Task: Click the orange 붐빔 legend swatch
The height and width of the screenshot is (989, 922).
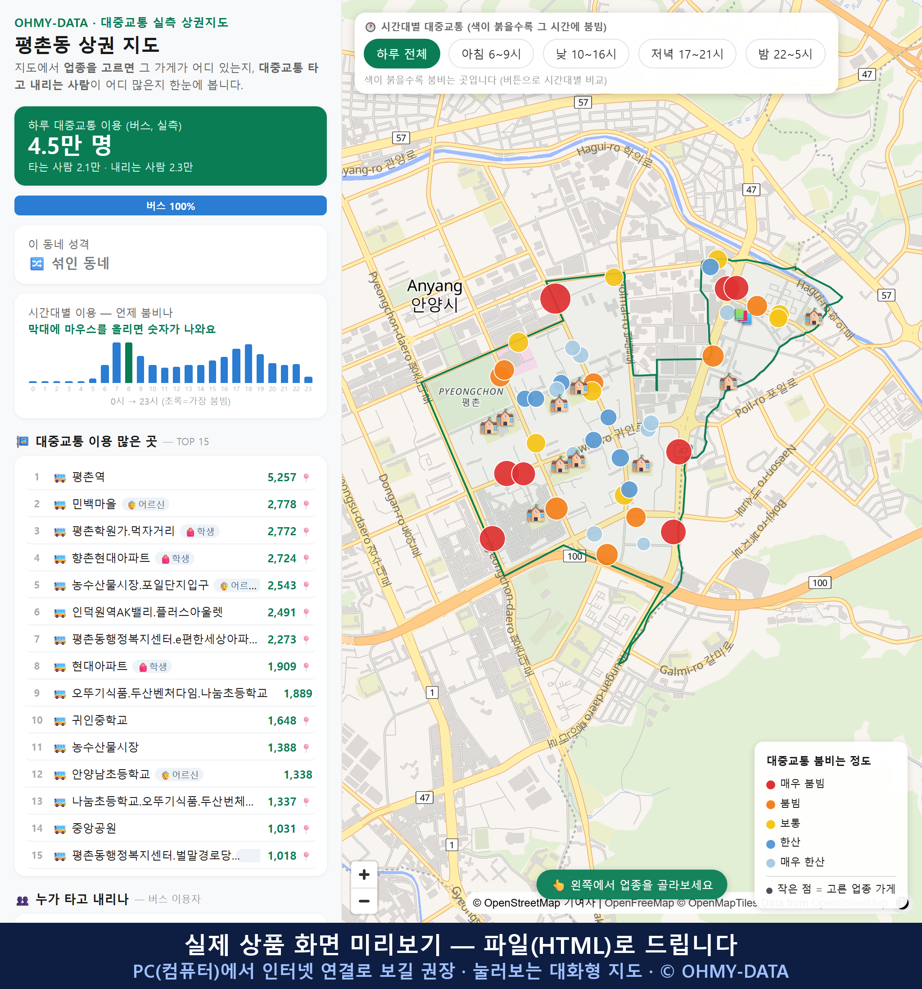Action: click(x=770, y=804)
